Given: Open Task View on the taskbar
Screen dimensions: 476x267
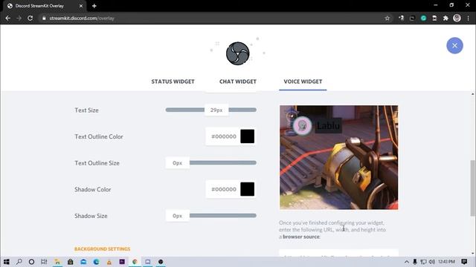Looking at the screenshot, I should [x=44, y=262].
